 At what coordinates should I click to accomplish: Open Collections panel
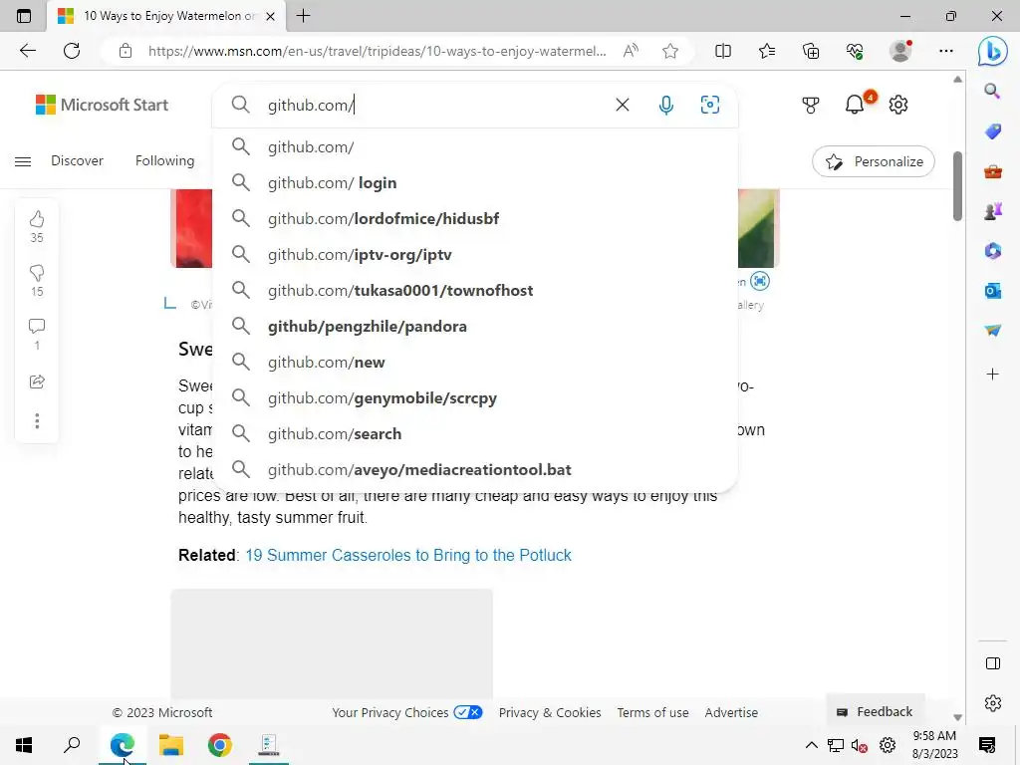pyautogui.click(x=811, y=51)
